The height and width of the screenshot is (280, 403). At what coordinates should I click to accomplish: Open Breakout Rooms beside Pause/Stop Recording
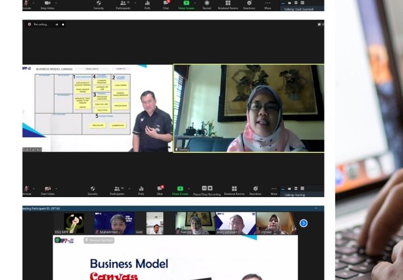coord(234,189)
